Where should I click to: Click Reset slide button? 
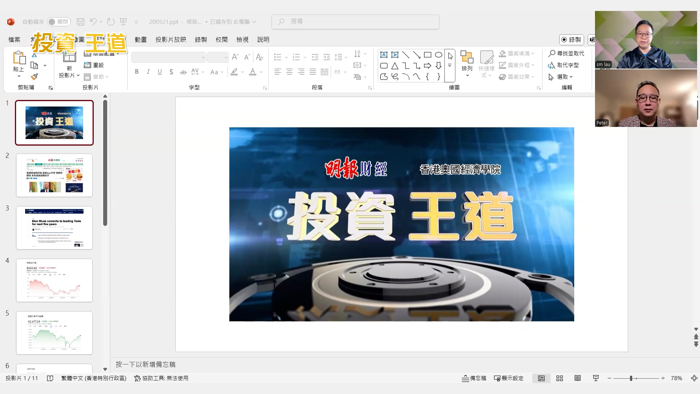coord(94,65)
